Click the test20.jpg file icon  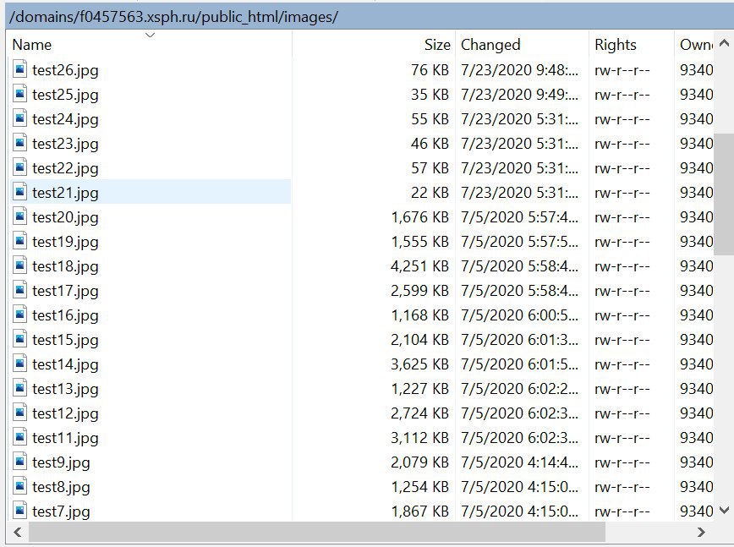19,216
